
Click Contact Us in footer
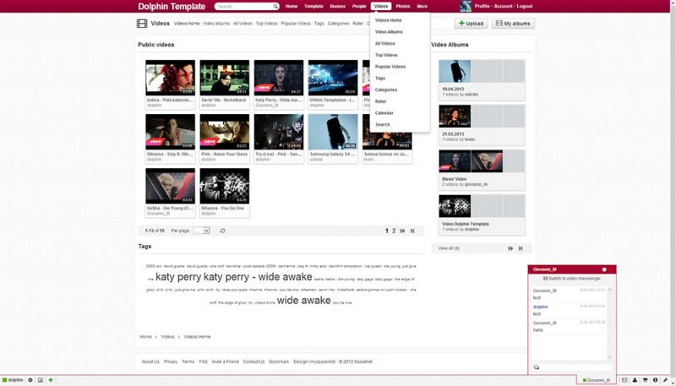coord(254,362)
